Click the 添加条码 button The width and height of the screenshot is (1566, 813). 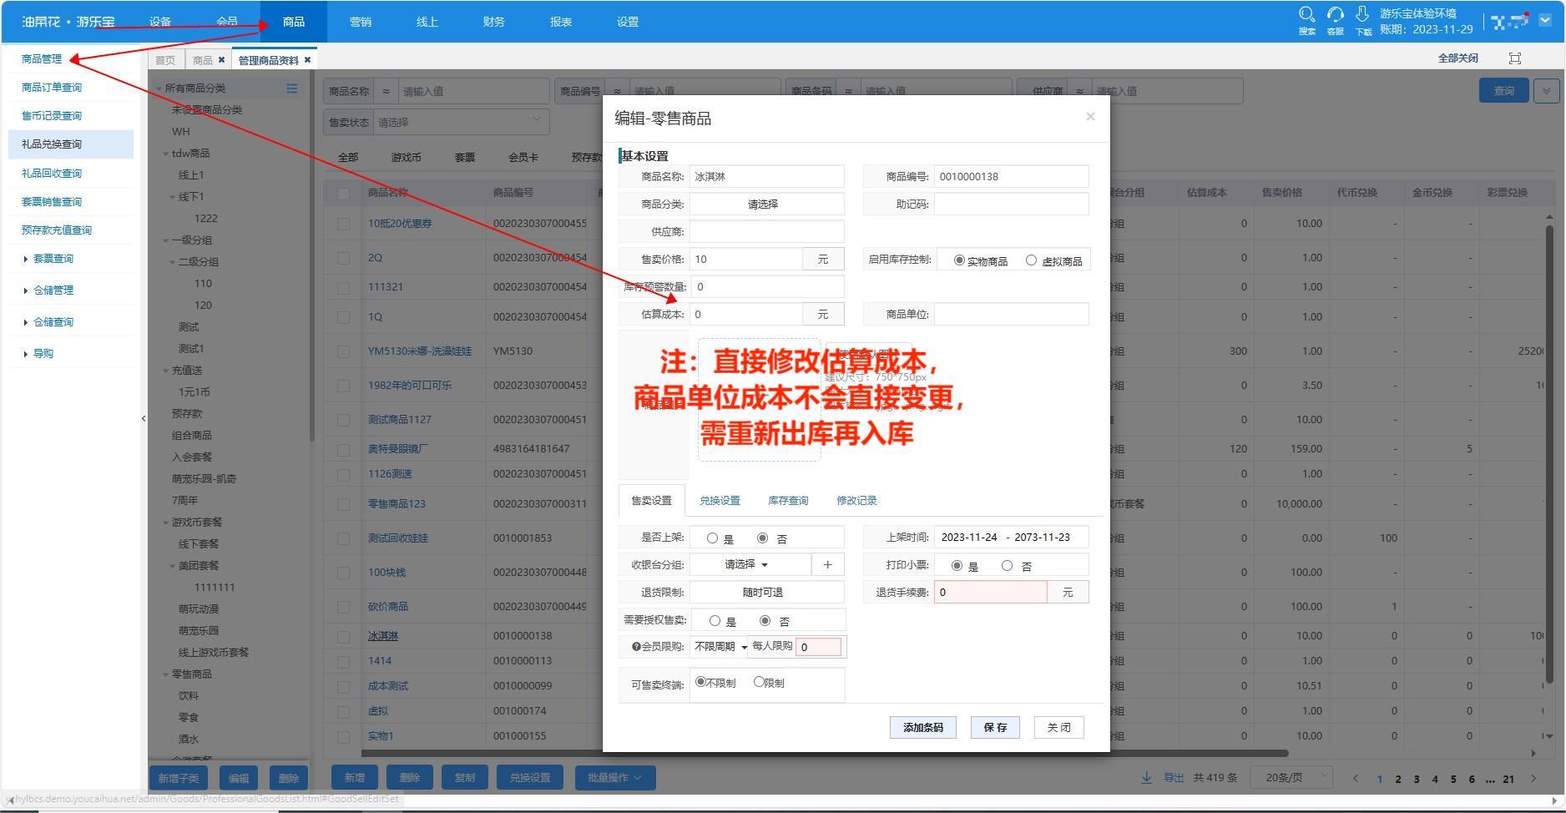[922, 727]
